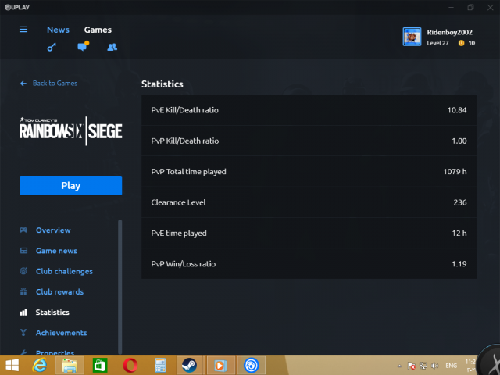Screen dimensions: 500x375
Task: Select the PvE time played row
Action: (309, 233)
